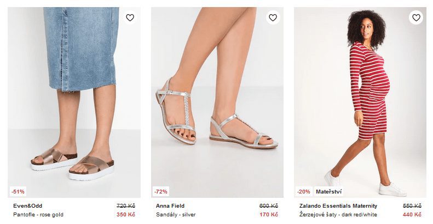Click the Even&Odd brand name
This screenshot has width=433, height=224.
tap(28, 206)
